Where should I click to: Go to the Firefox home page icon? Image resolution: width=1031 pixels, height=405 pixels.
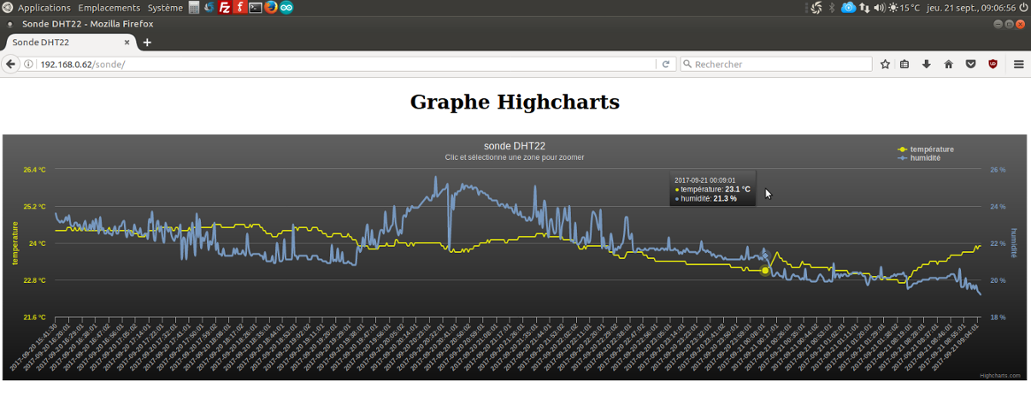(949, 64)
